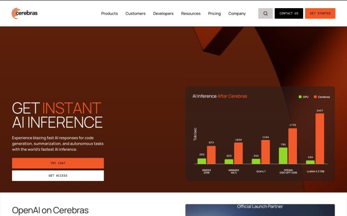Click the Tok/sec axis label

click(195, 134)
